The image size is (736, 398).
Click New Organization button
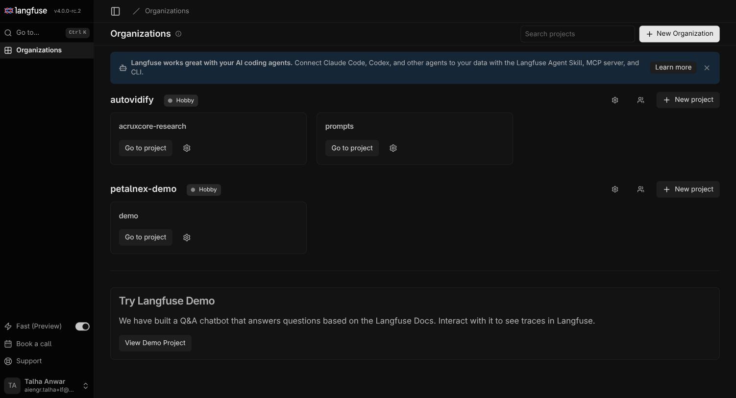coord(679,34)
